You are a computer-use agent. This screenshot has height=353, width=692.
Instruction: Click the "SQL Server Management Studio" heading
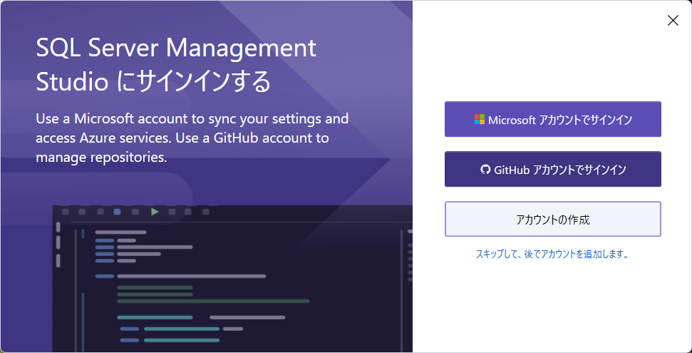175,48
